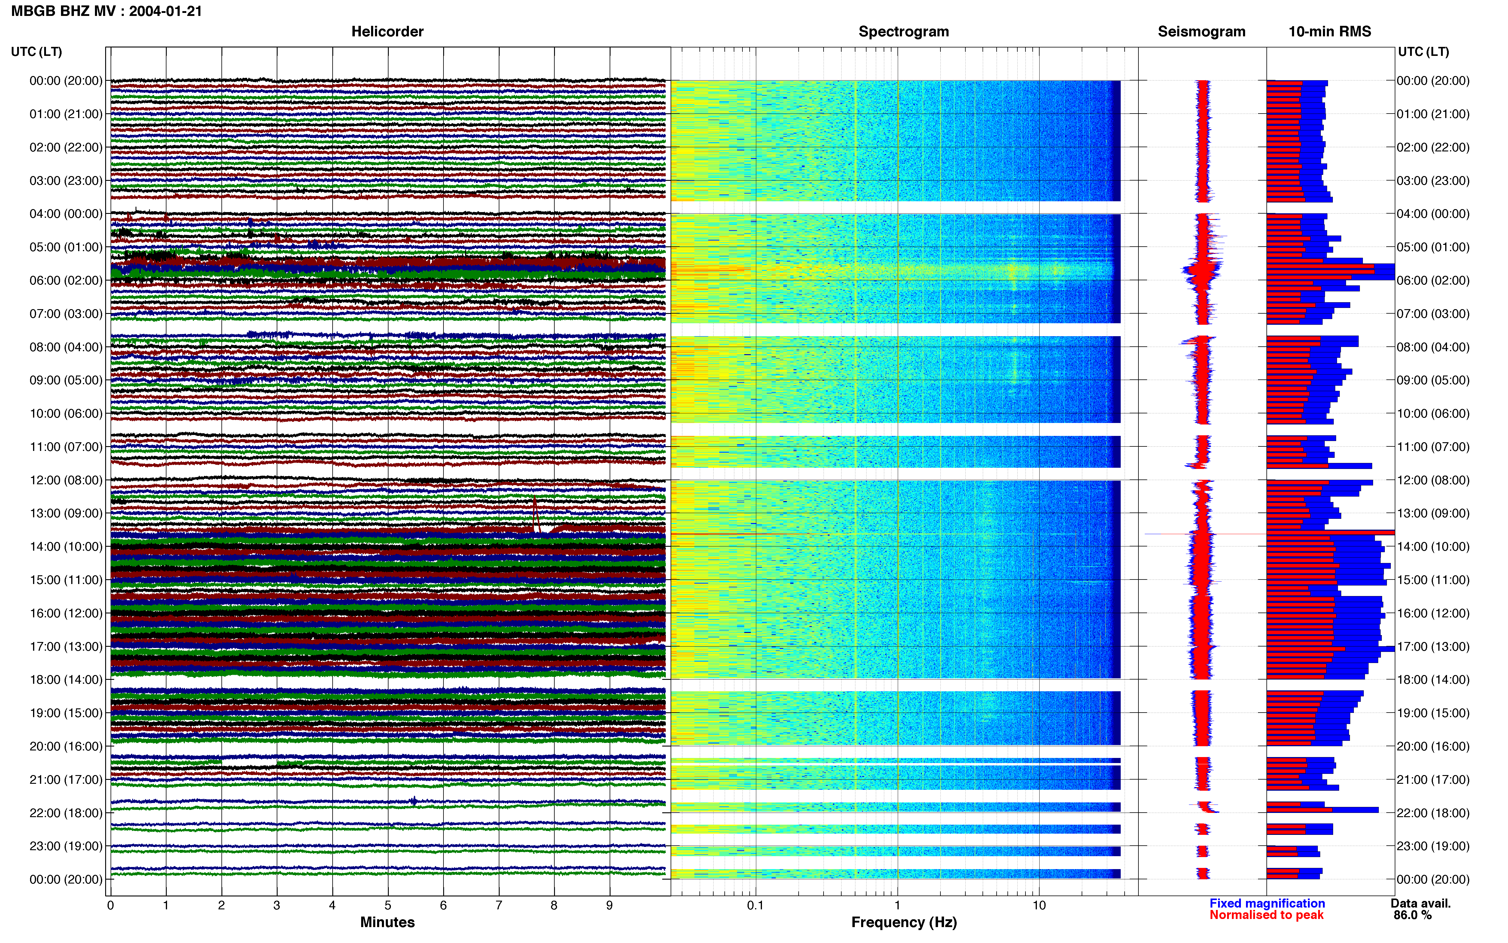Click helicorder time label 22:00 (18:00)
The height and width of the screenshot is (943, 1508).
pos(66,813)
